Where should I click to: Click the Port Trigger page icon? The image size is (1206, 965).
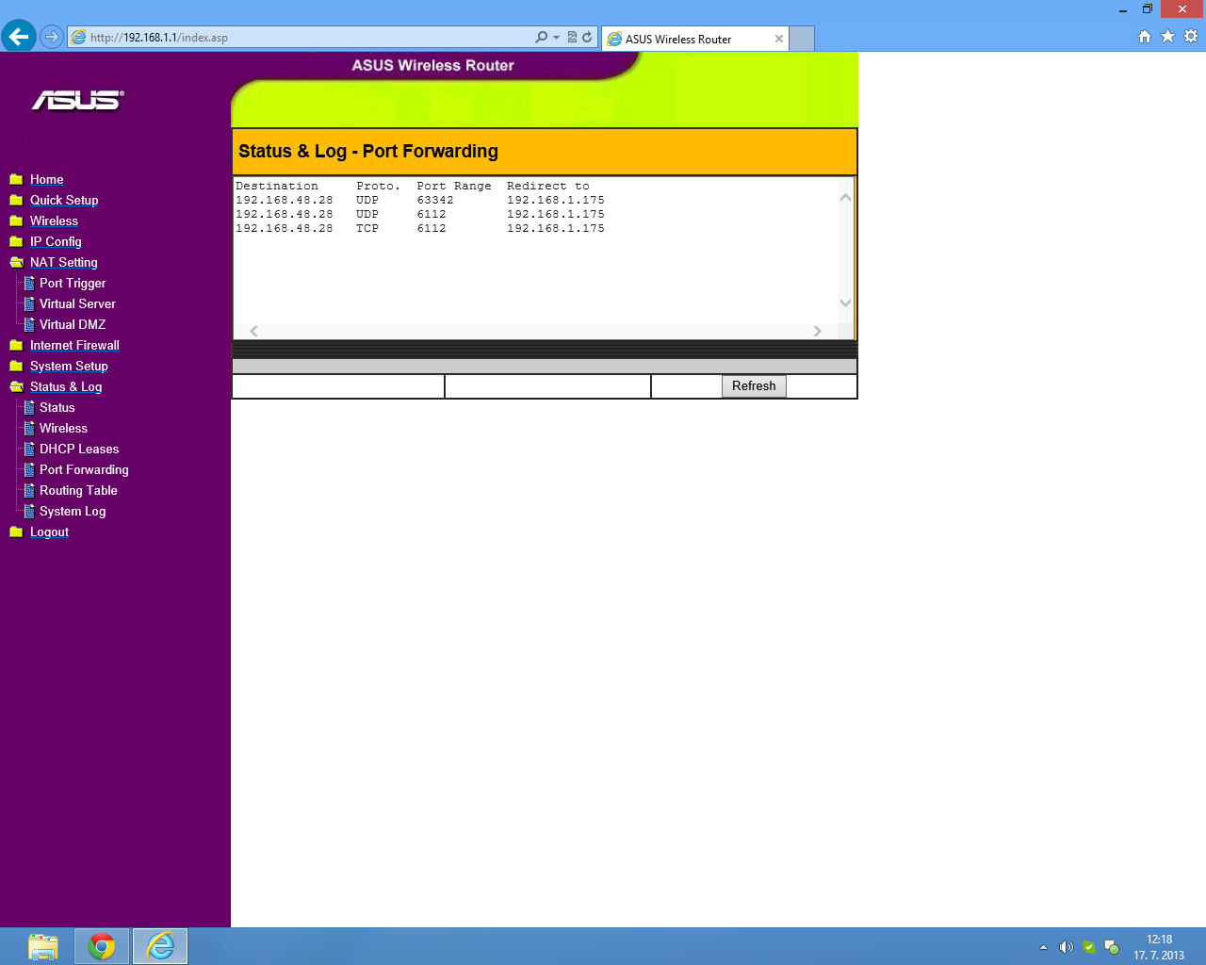[29, 283]
